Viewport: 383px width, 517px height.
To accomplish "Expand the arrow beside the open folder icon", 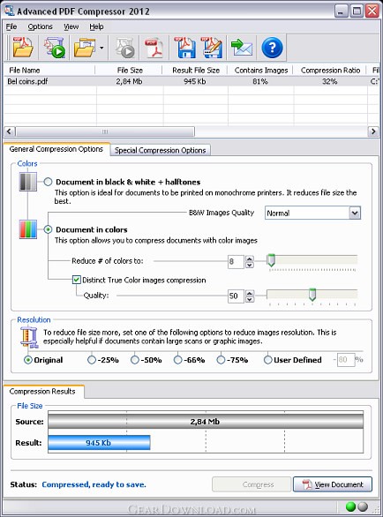I will point(101,48).
